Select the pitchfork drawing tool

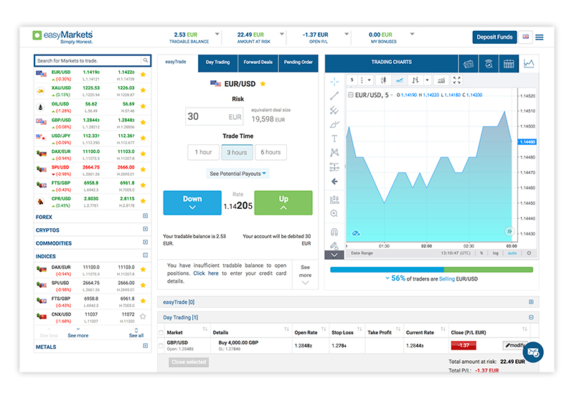[334, 111]
